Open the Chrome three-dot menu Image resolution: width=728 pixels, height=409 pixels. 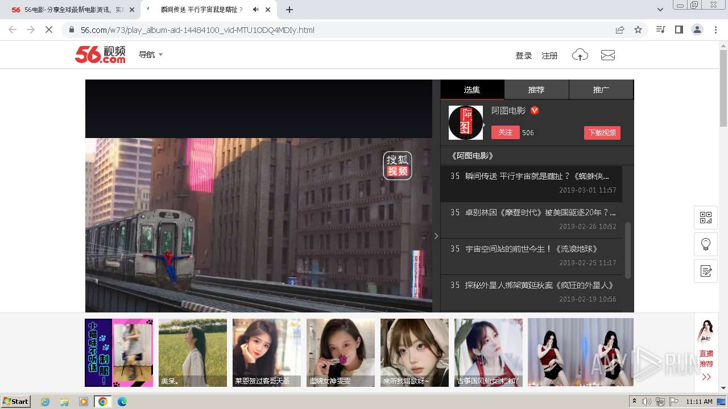pos(715,30)
